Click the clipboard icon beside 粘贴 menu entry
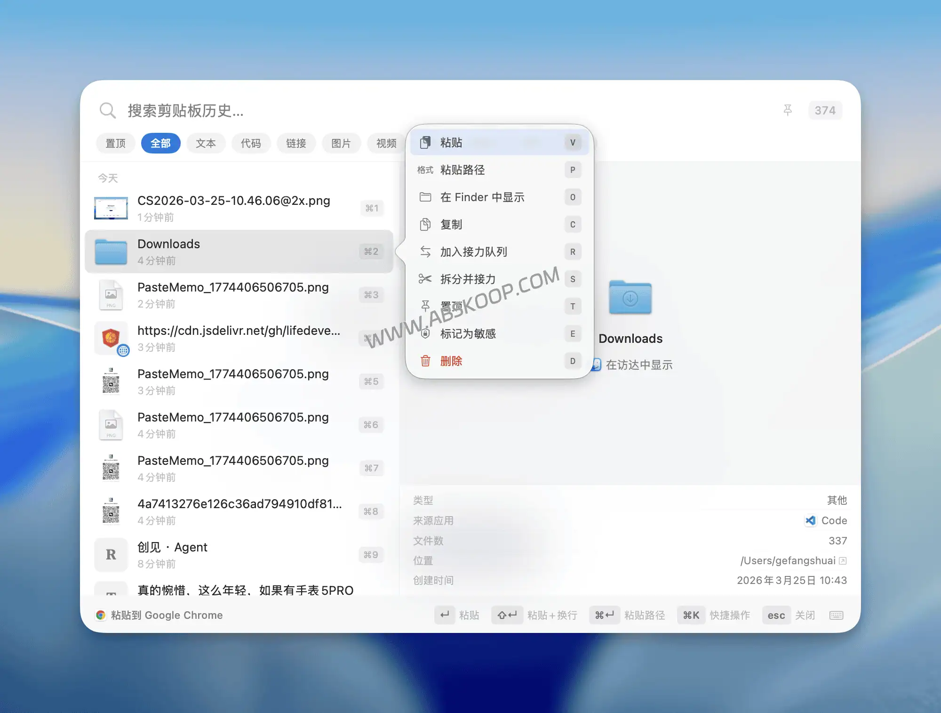 coord(425,142)
